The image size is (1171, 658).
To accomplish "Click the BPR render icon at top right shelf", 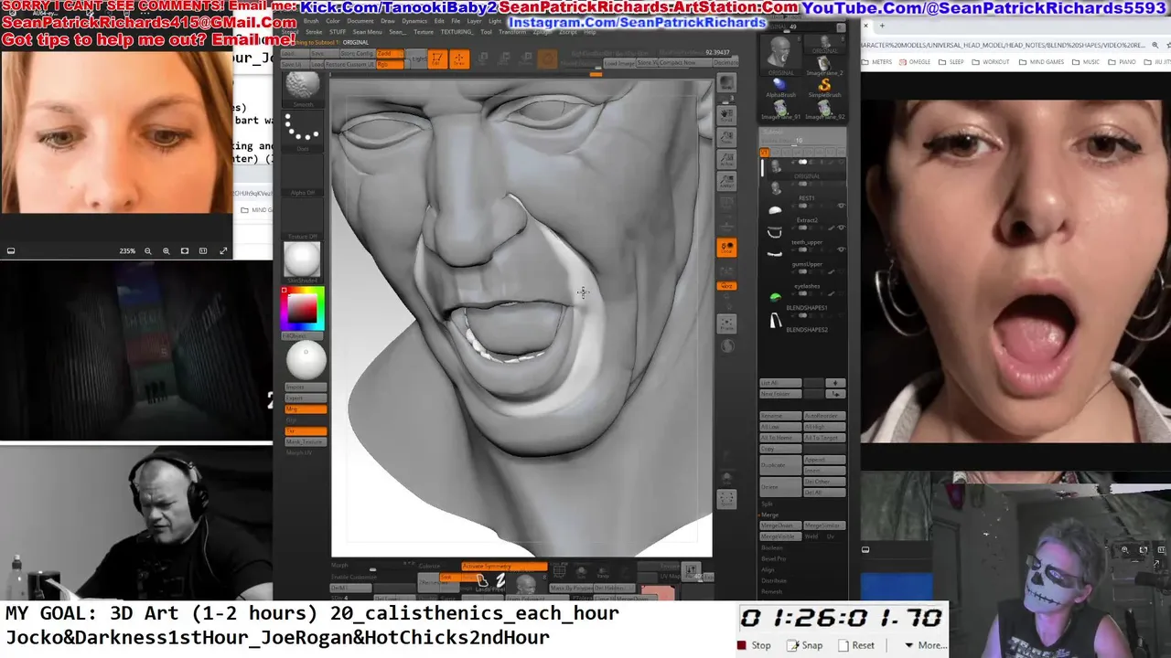I will (726, 82).
